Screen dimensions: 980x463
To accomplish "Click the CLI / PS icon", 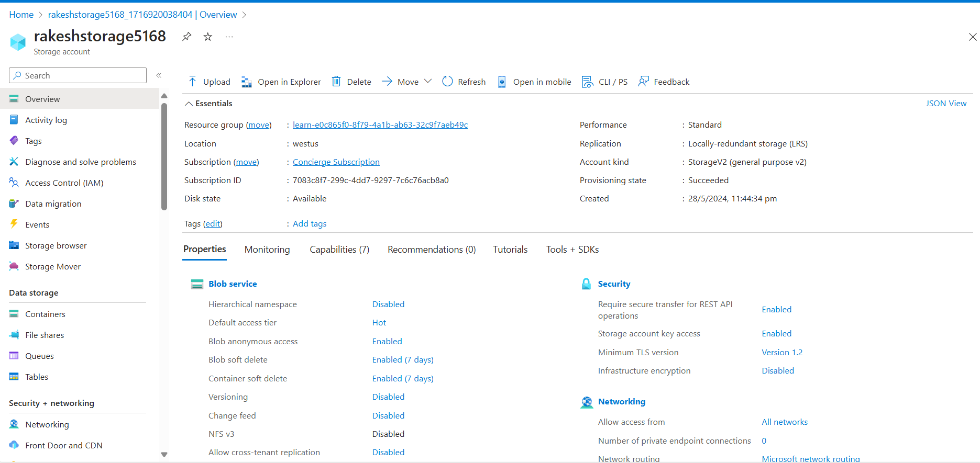I will (588, 82).
